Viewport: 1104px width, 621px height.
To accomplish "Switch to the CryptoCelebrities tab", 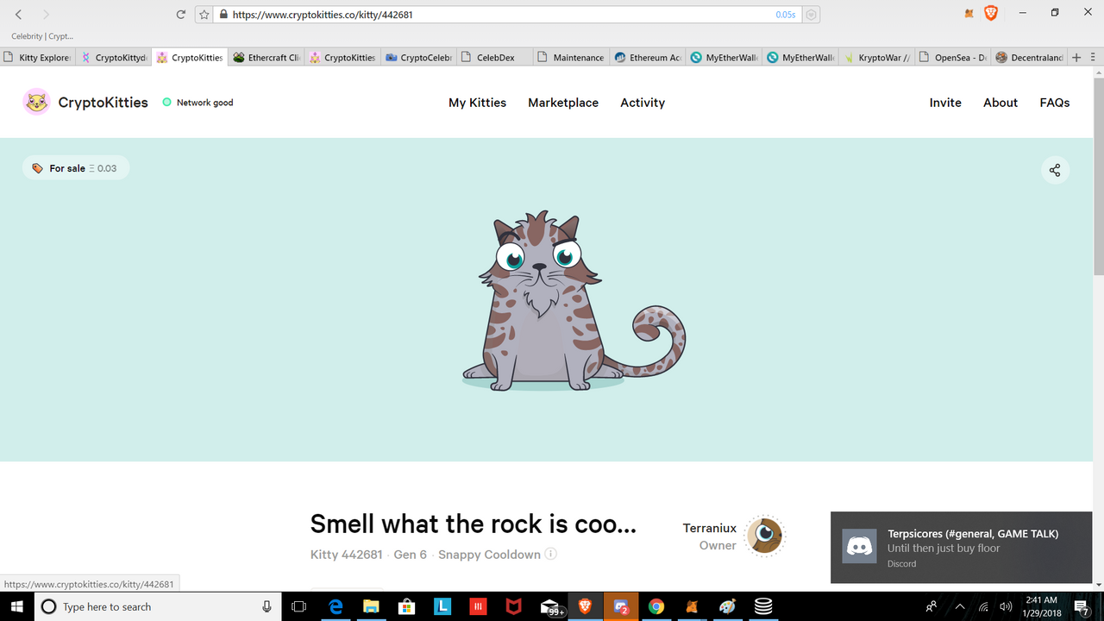I will click(420, 58).
